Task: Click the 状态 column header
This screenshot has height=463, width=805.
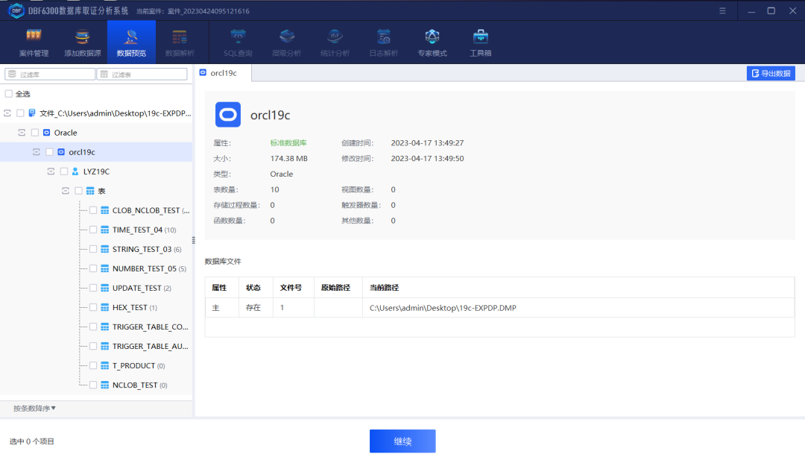Action: [x=256, y=288]
